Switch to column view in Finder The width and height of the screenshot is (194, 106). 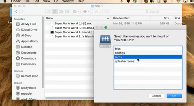[61, 12]
